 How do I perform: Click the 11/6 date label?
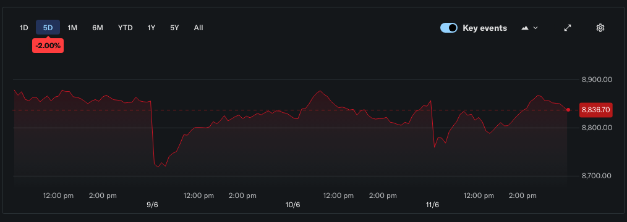pyautogui.click(x=432, y=205)
